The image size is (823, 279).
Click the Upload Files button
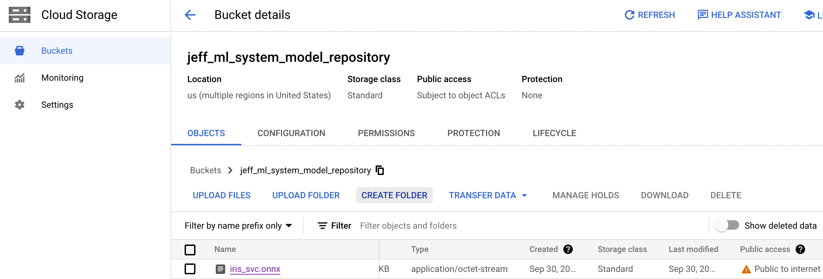pos(221,195)
